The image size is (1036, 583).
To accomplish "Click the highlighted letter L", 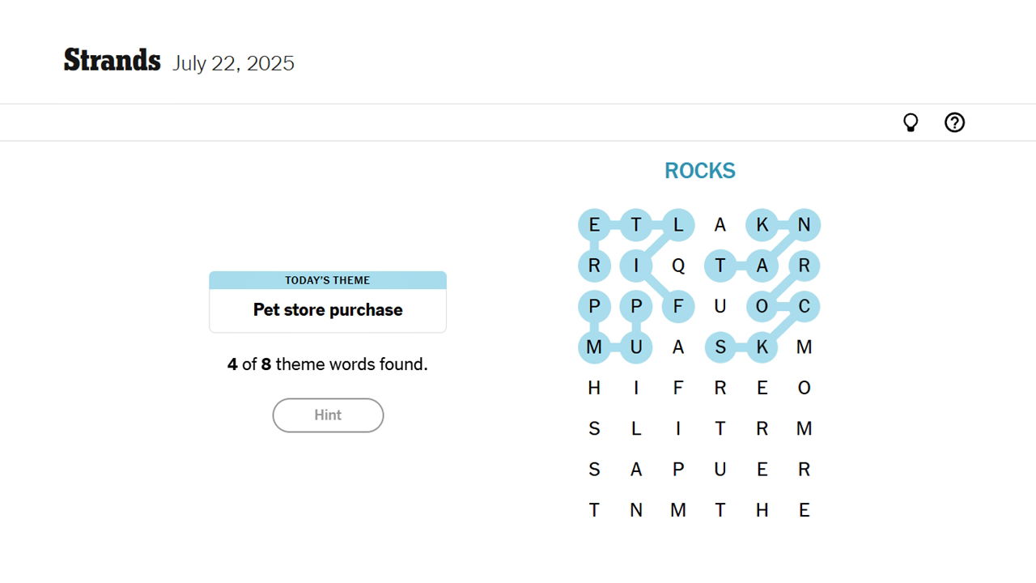I will pyautogui.click(x=678, y=225).
